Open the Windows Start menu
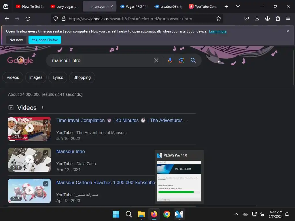Screen dimensions: 295x221 (116, 214)
